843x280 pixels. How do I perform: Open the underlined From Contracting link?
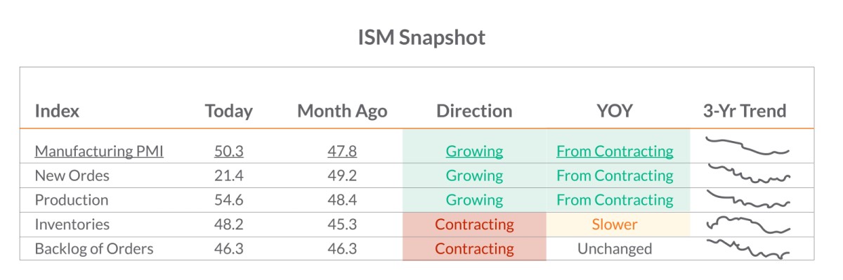point(615,151)
